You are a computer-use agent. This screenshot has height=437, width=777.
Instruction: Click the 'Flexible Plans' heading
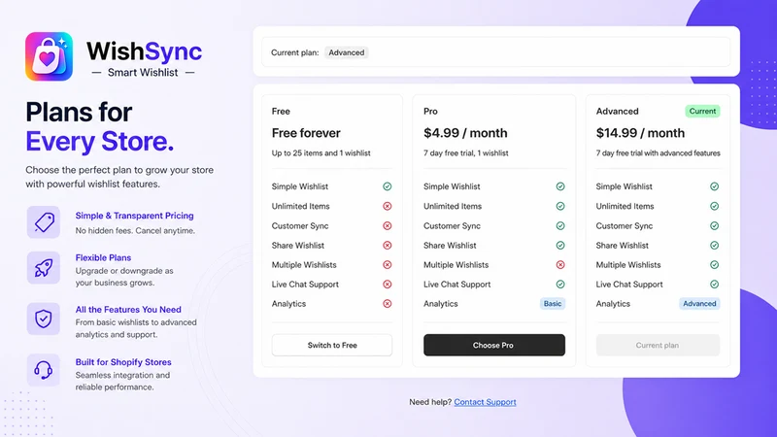(x=103, y=257)
